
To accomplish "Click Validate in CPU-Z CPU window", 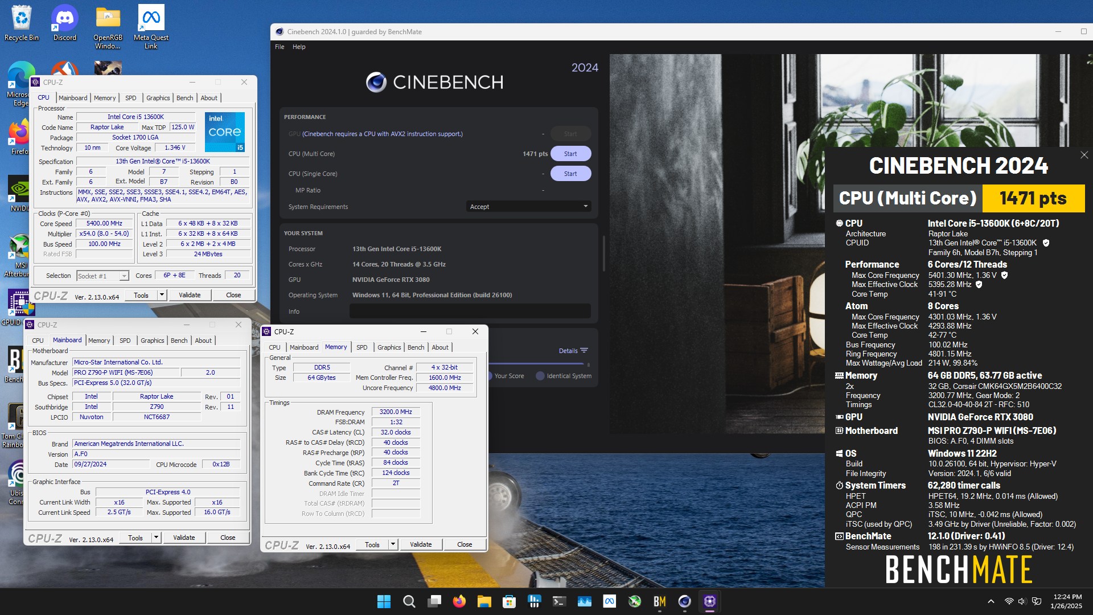I will (x=190, y=295).
